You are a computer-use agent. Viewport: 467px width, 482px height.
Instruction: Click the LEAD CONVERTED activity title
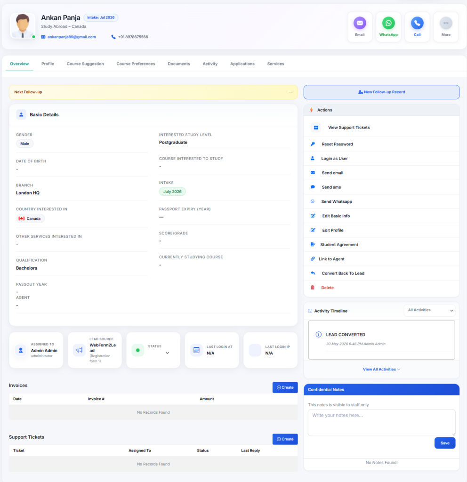346,335
